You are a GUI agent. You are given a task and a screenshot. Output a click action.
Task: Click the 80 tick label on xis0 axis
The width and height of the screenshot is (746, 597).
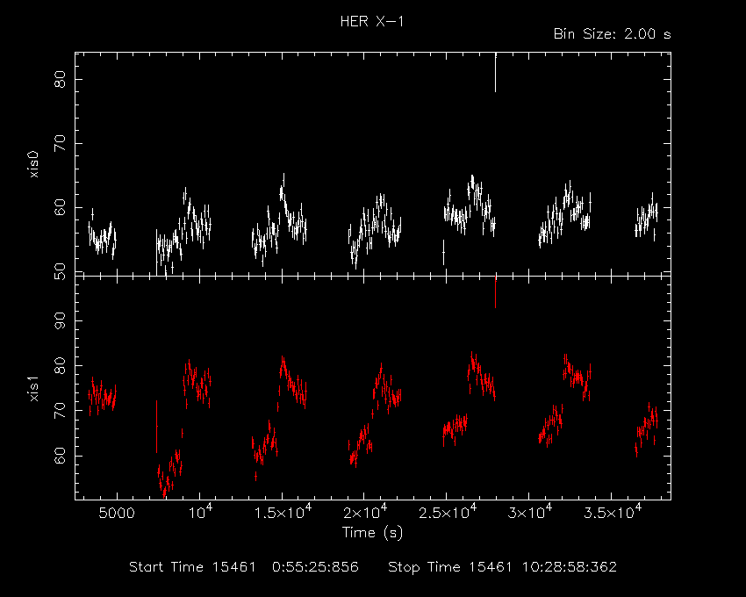point(60,80)
